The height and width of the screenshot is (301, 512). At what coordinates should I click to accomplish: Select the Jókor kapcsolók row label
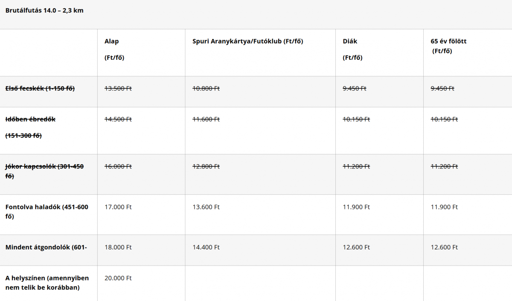tap(44, 166)
